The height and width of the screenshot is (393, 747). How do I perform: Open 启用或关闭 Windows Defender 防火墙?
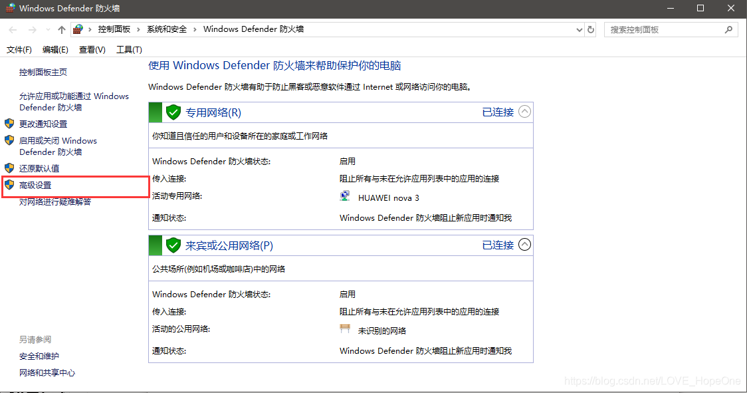pos(58,146)
